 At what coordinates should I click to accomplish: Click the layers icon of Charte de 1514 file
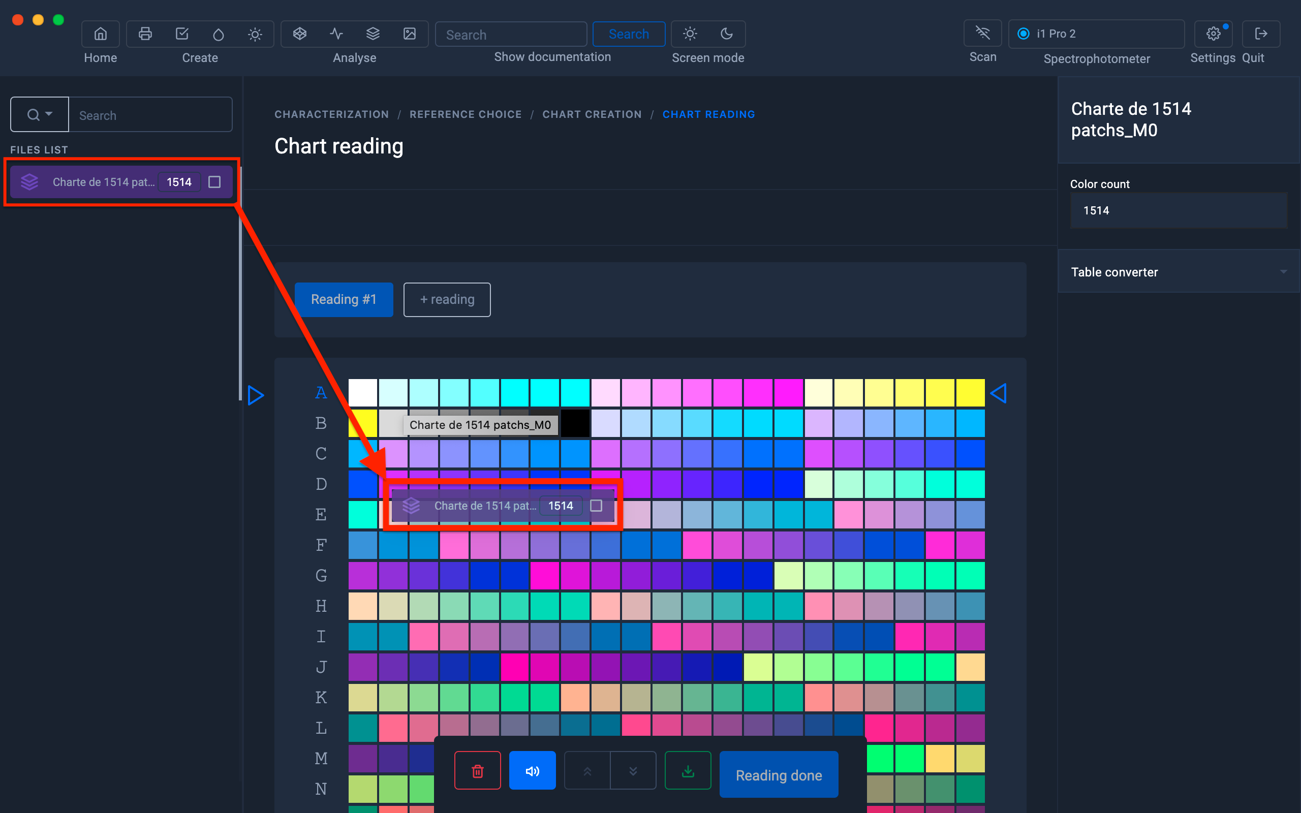click(29, 182)
